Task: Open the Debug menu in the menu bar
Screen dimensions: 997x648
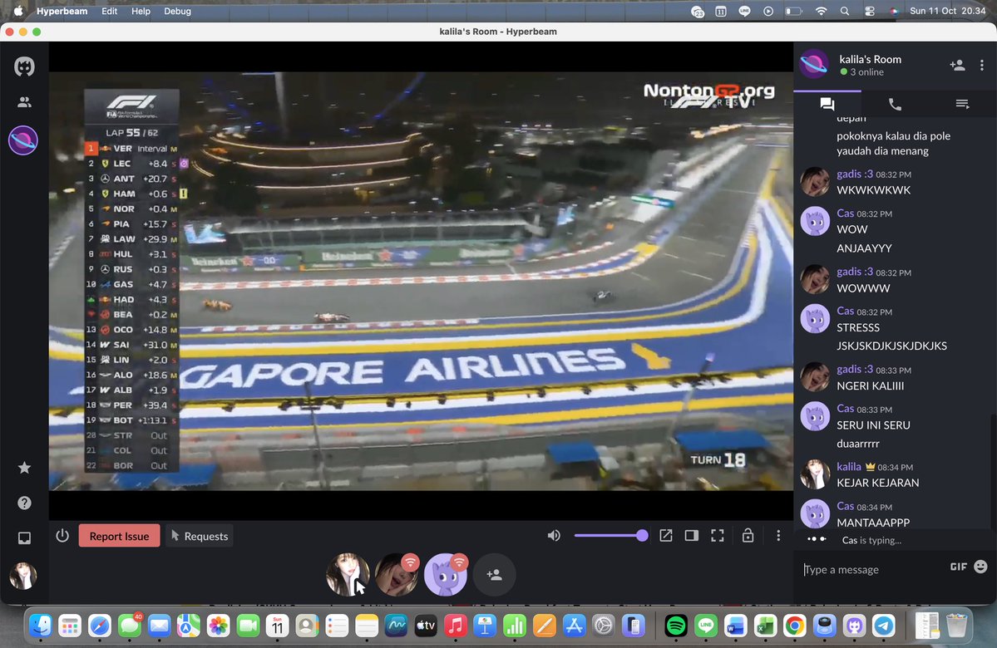Action: tap(177, 11)
